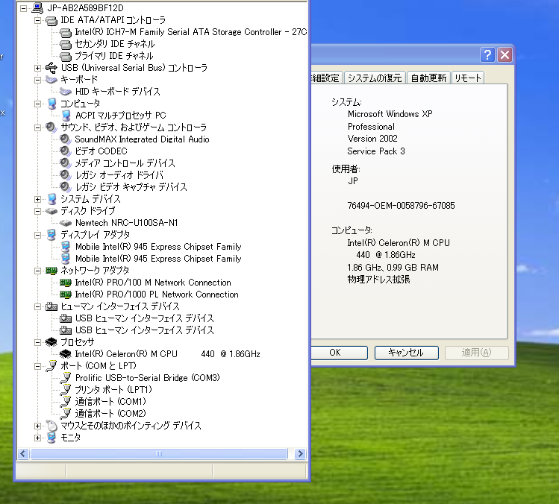The height and width of the screenshot is (504, 559).
Task: Select the first USB ヒューマン インターフェイス デバイス row
Action: [144, 318]
